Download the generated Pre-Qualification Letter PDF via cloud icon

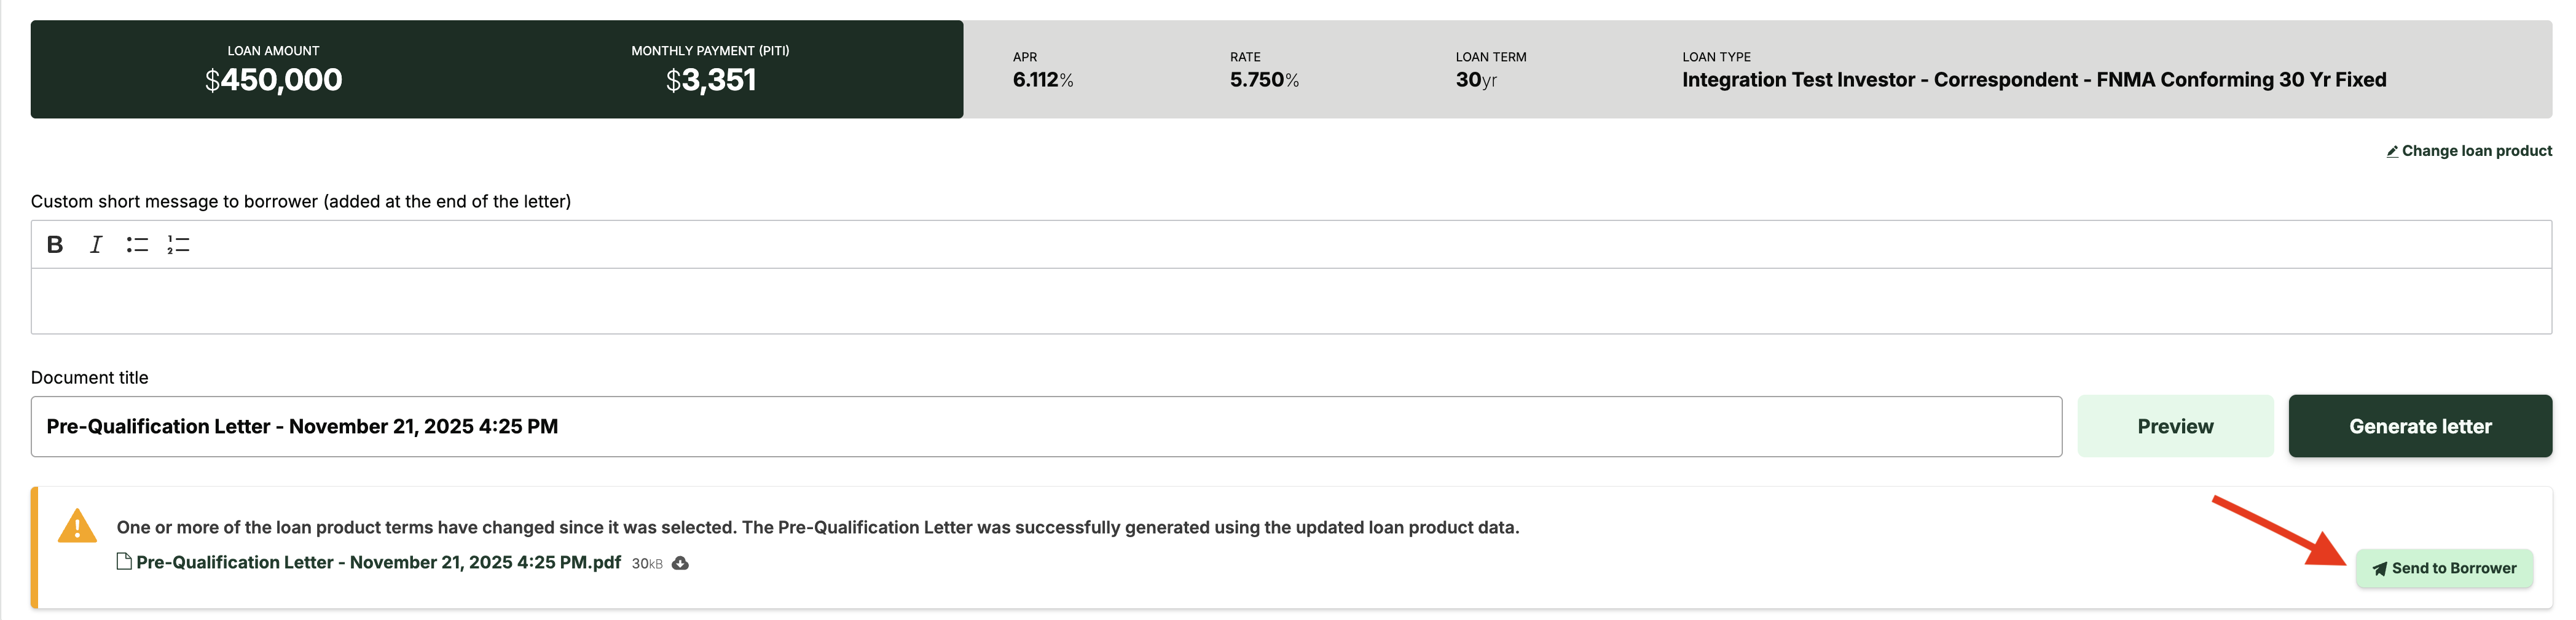tap(680, 563)
